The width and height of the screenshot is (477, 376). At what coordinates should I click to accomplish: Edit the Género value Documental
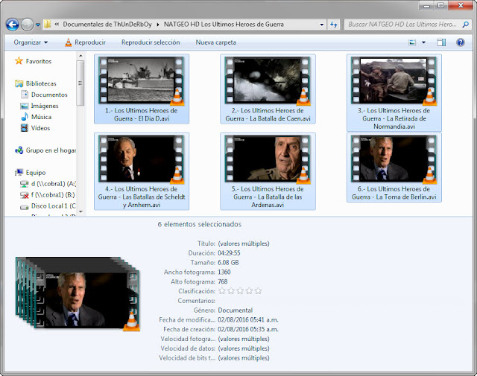coord(236,310)
